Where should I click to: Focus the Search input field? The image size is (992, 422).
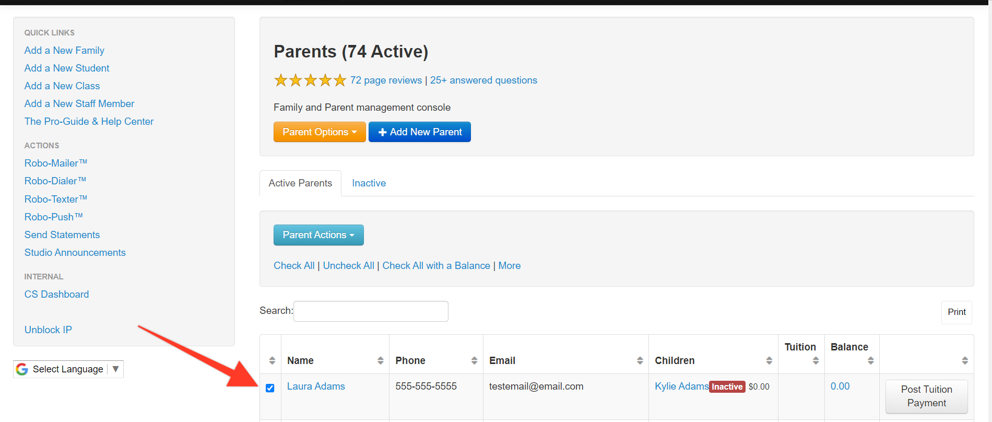coord(371,311)
